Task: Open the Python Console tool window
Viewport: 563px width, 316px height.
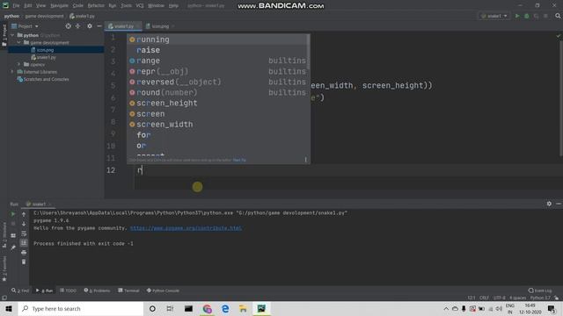Action: tap(163, 291)
